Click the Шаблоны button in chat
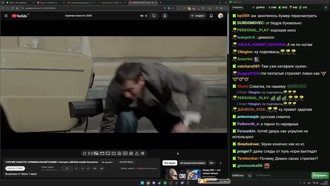330x186 pixels. (x=238, y=175)
